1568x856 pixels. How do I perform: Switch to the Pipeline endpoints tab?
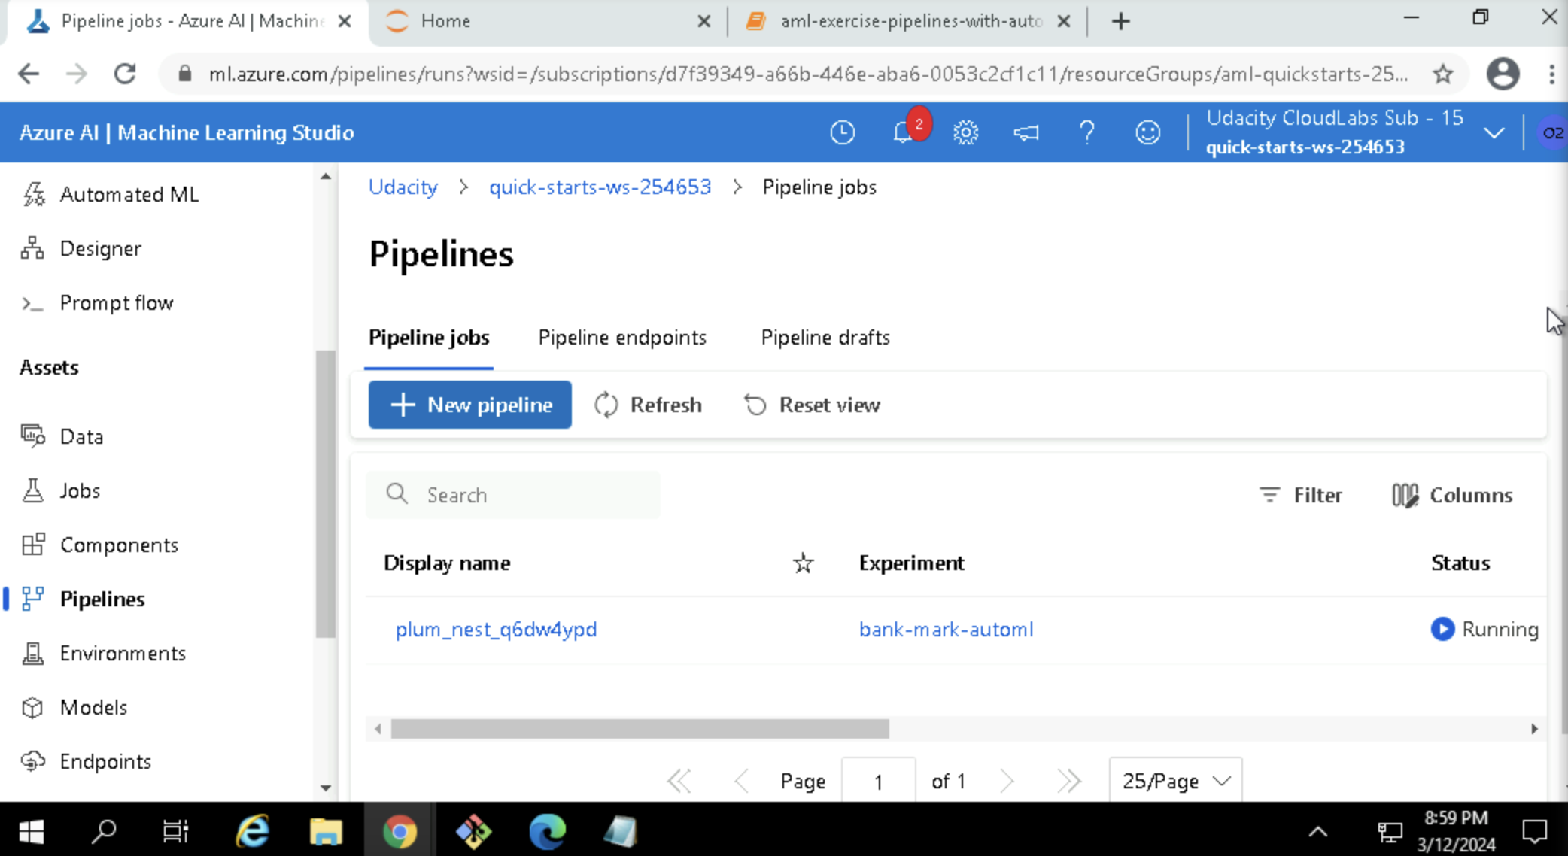point(622,338)
